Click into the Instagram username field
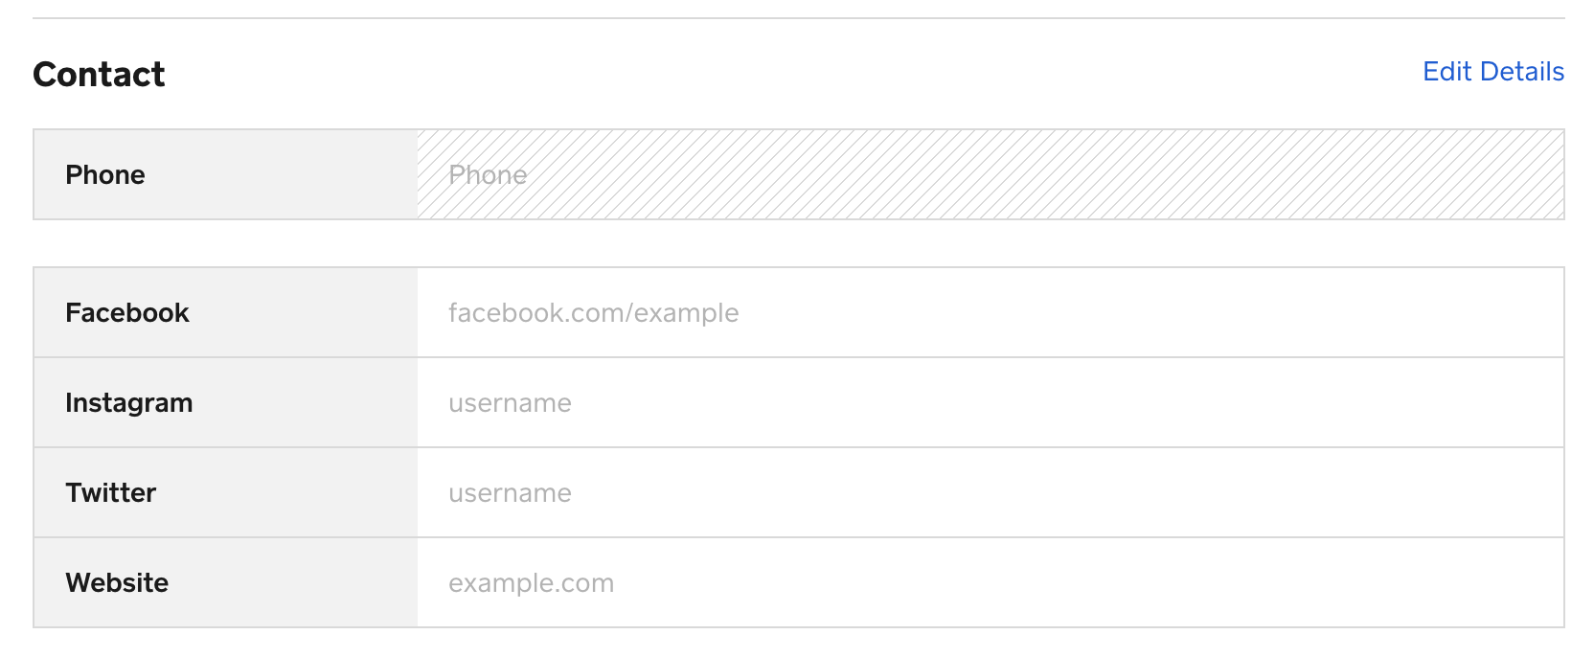This screenshot has height=657, width=1594. tap(990, 403)
